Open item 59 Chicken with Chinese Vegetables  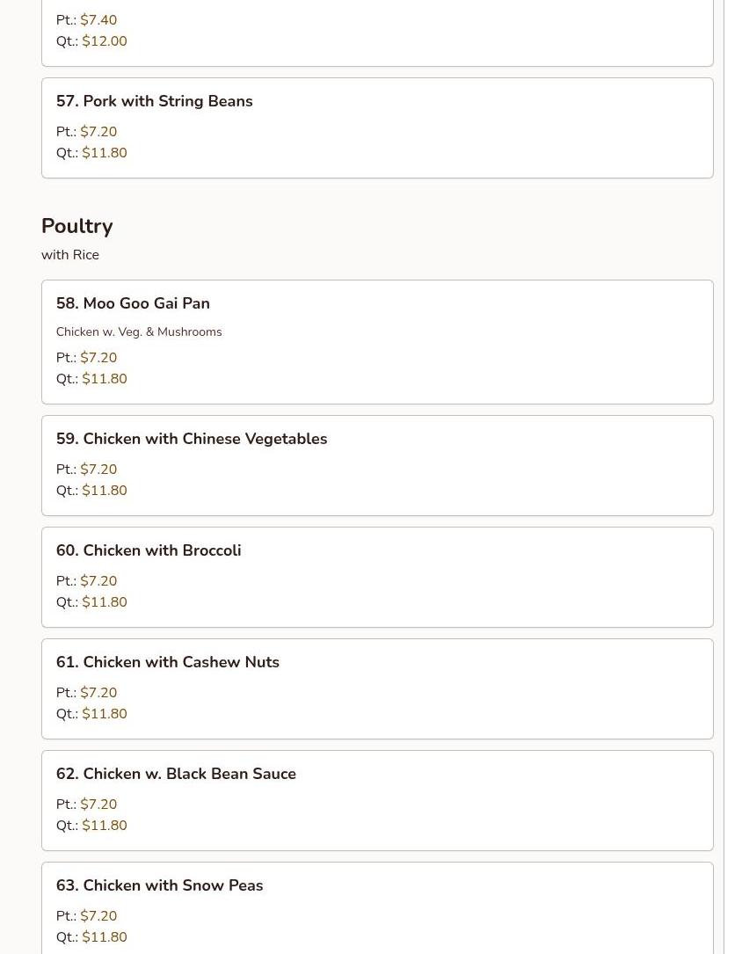tap(192, 439)
